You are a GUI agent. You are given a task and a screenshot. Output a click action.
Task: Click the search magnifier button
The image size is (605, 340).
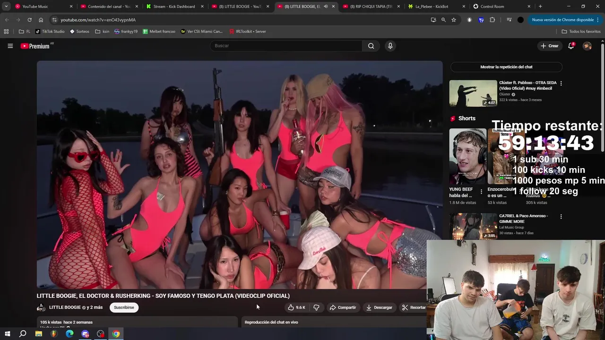[371, 46]
